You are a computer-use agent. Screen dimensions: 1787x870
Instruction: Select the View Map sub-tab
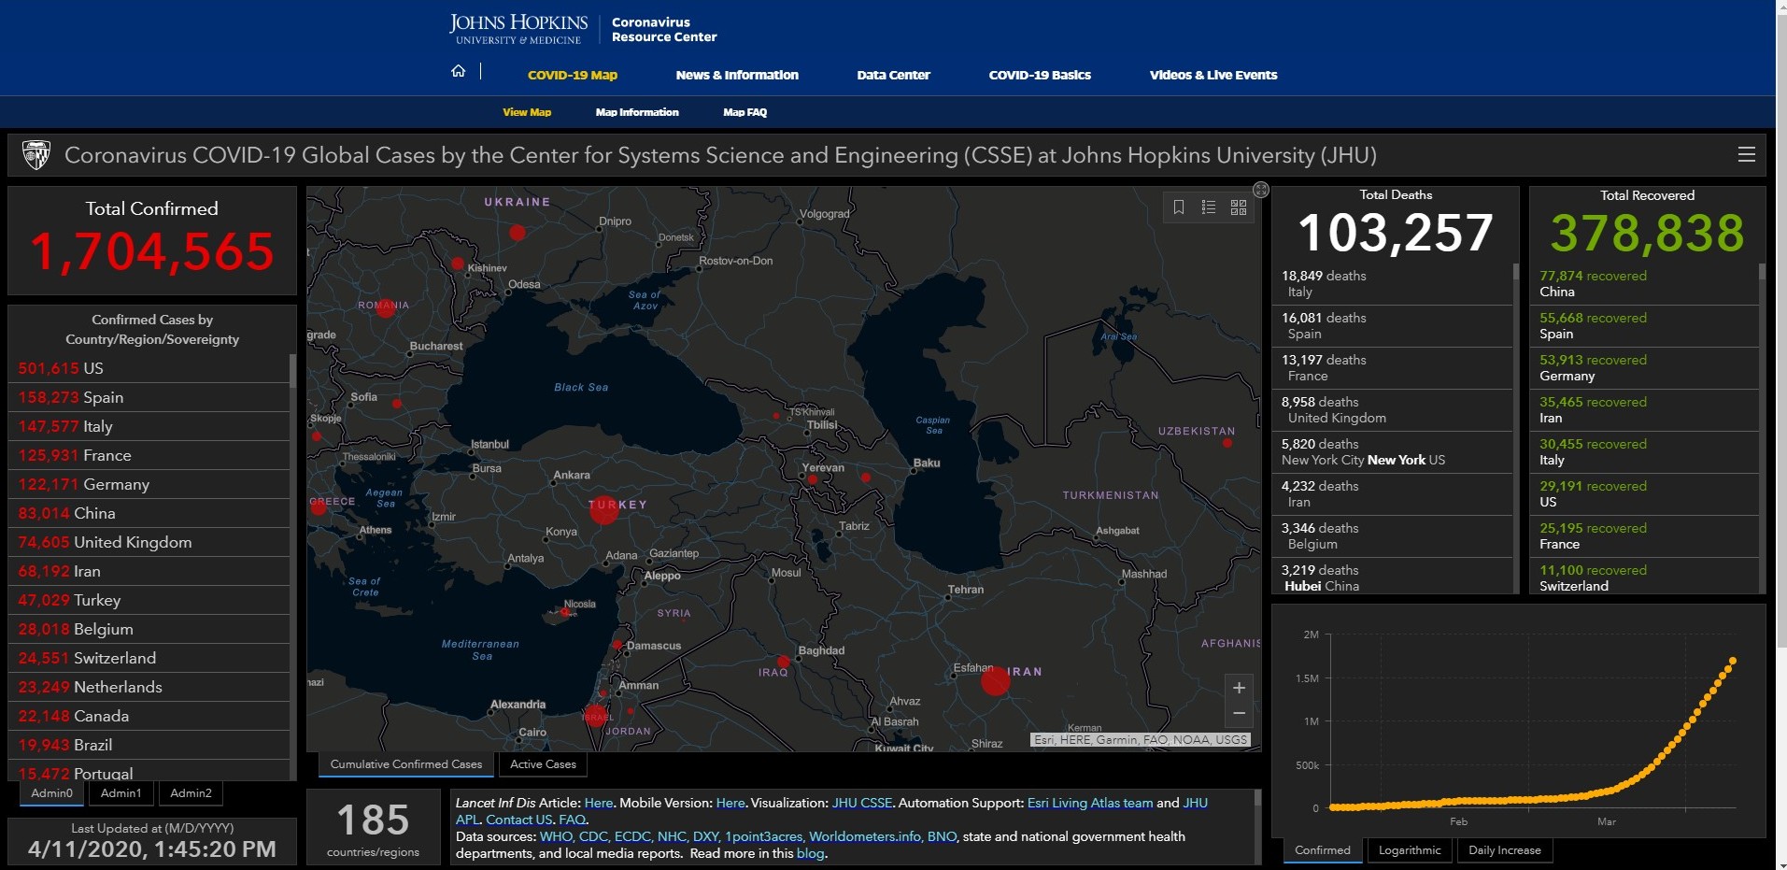pos(527,112)
